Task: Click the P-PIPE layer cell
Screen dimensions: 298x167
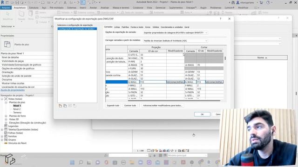Action: click(134, 62)
